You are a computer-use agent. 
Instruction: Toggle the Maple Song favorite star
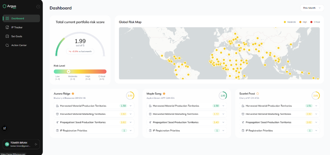point(164,94)
